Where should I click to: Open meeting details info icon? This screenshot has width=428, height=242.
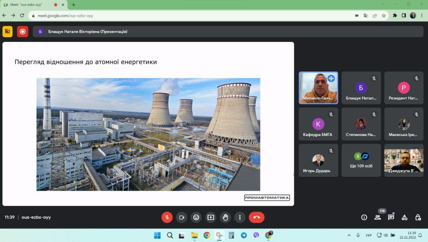pos(364,217)
